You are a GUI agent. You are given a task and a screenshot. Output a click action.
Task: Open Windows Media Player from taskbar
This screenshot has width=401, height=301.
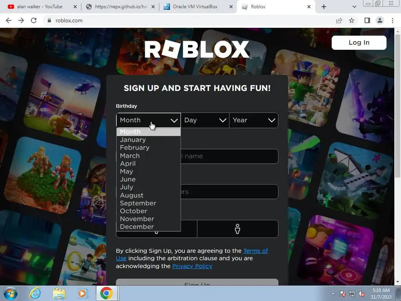click(83, 293)
